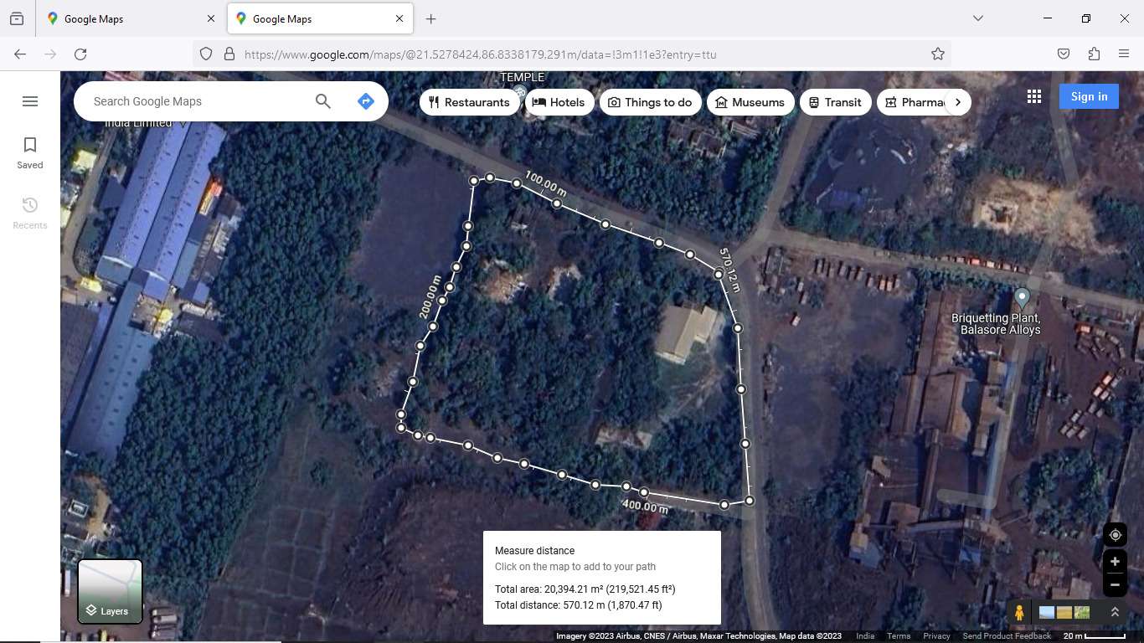Image resolution: width=1144 pixels, height=643 pixels.
Task: Click the show your location button
Action: (1115, 535)
